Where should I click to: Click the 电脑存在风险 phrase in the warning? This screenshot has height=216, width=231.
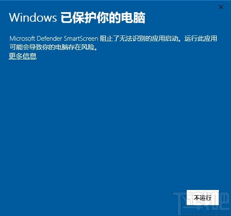(x=75, y=47)
